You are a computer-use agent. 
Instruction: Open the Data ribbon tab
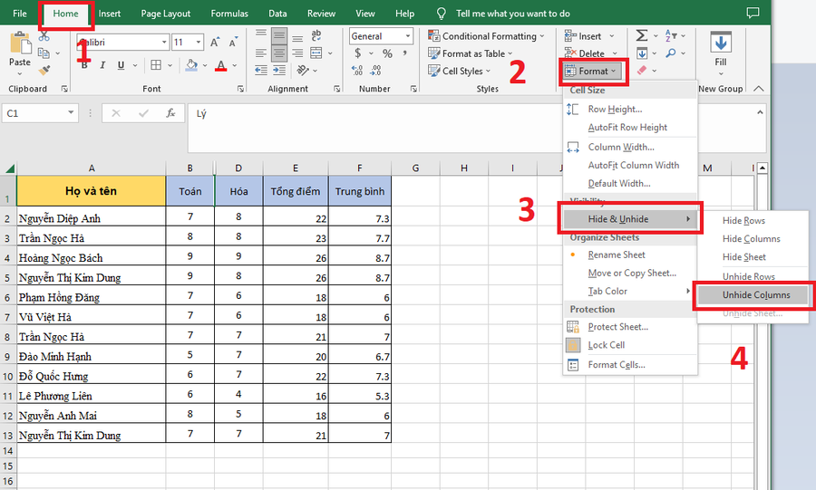277,14
